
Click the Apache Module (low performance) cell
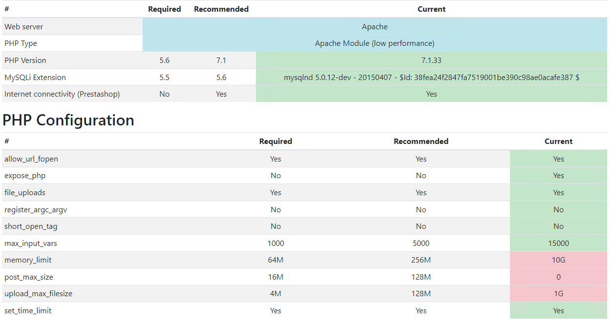(375, 43)
